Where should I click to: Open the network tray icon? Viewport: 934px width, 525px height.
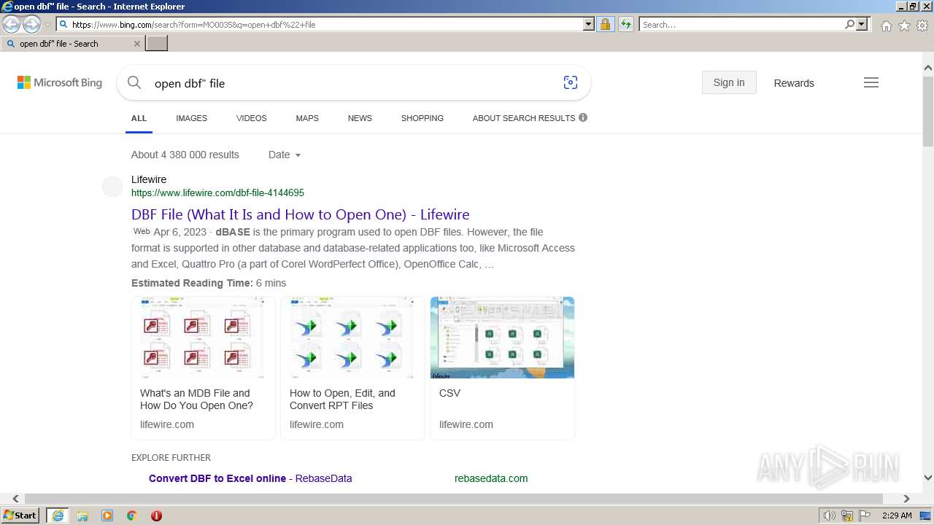point(847,516)
